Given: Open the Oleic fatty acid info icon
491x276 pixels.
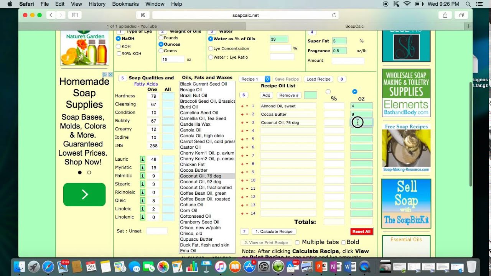Looking at the screenshot, I should pos(143,200).
